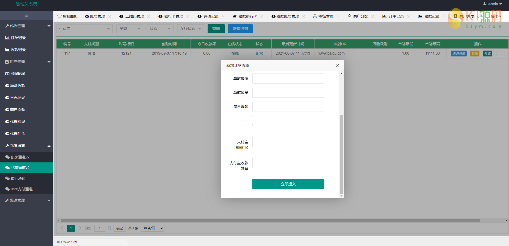Image resolution: width=509 pixels, height=246 pixels.
Task: Click the 控制面板 home icon tab
Action: click(x=59, y=16)
